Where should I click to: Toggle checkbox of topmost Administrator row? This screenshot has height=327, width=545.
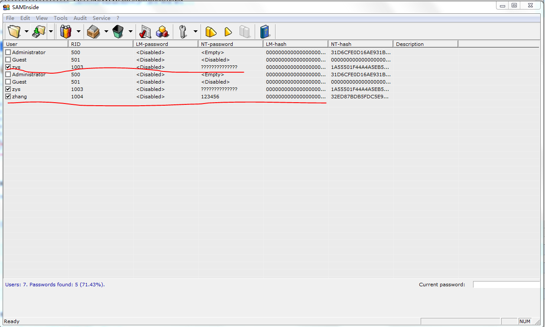(x=8, y=52)
